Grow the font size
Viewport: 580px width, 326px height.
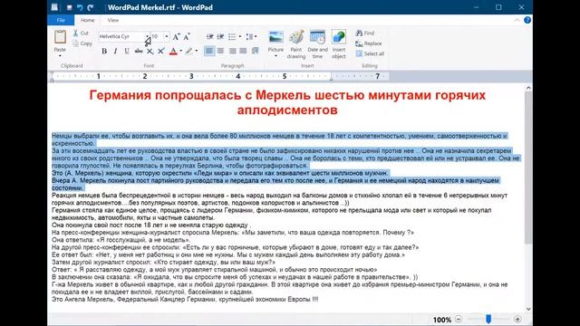176,36
